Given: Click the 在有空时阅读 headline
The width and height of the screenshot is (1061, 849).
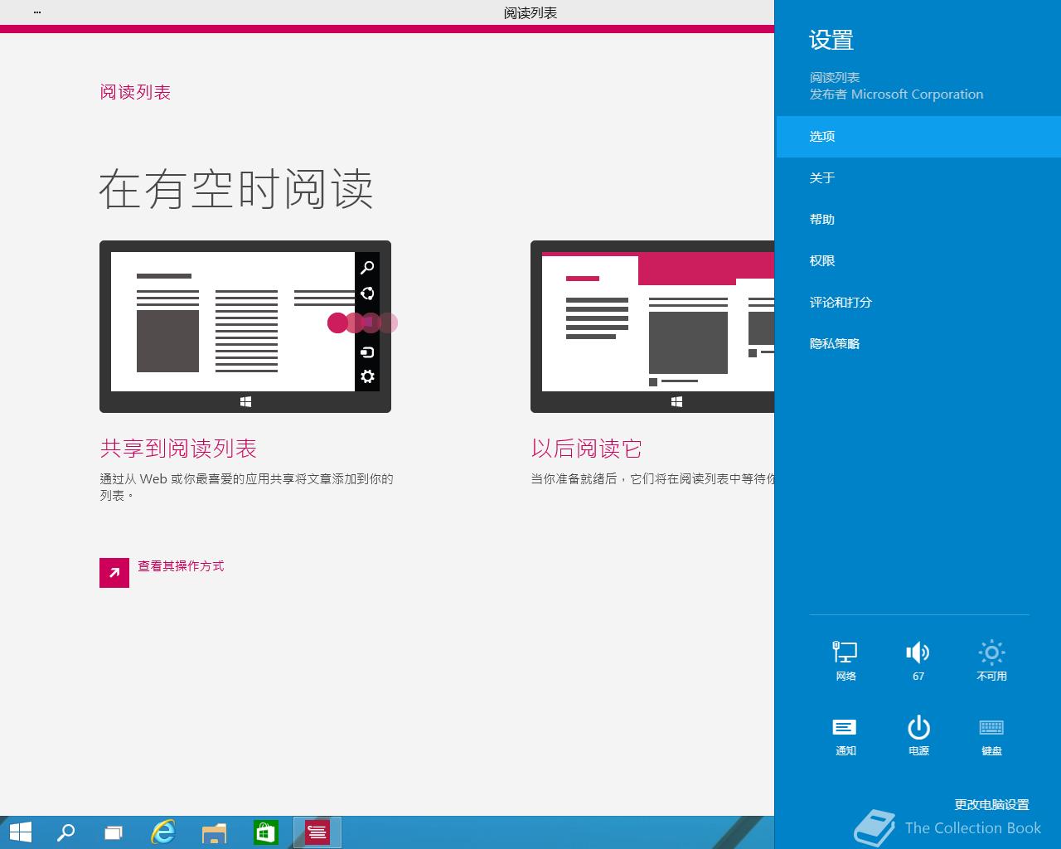Looking at the screenshot, I should pyautogui.click(x=236, y=189).
